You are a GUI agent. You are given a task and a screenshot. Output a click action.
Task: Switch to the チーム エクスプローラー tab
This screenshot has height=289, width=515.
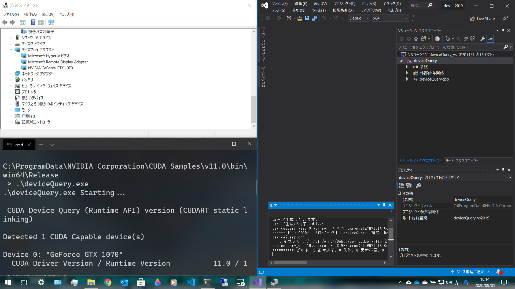462,161
